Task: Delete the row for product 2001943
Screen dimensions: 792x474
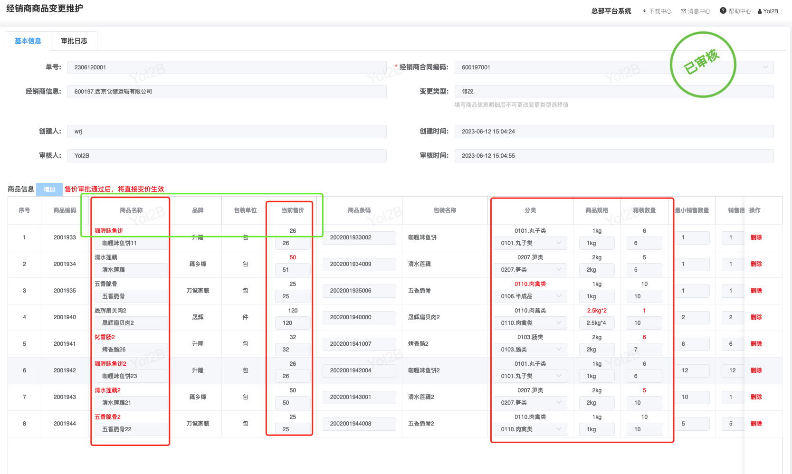Action: click(756, 397)
